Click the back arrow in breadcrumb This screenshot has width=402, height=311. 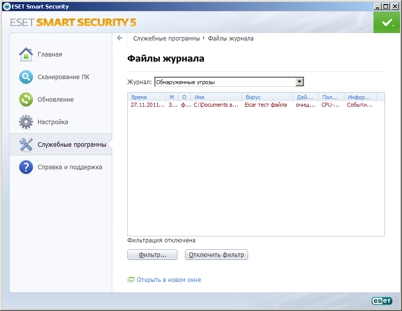[120, 38]
